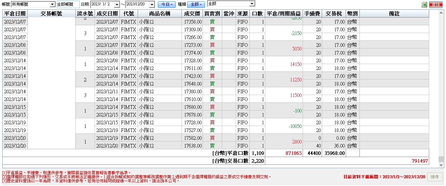Open the 今日 quick date dropdown
Image resolution: width=446 pixels, height=186 pixels.
click(167, 4)
